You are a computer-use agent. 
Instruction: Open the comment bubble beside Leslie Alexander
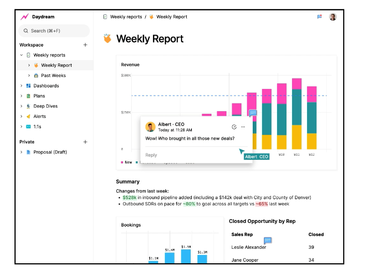(x=268, y=241)
